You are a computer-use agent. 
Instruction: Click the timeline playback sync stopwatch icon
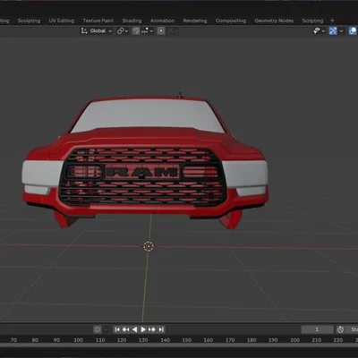(340, 329)
